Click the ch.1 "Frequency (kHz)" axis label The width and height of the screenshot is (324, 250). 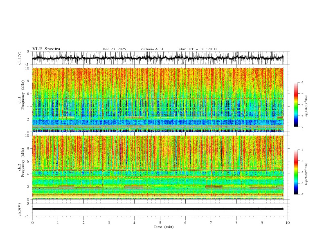(23, 95)
